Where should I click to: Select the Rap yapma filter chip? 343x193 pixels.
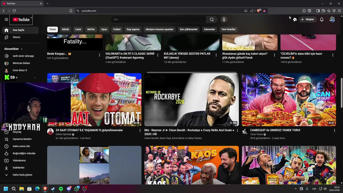click(x=133, y=29)
